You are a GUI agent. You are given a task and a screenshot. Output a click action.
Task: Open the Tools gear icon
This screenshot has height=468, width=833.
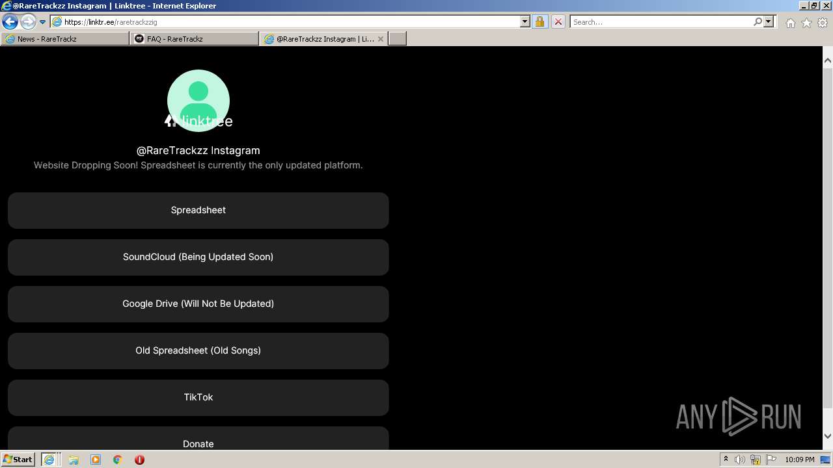click(823, 23)
